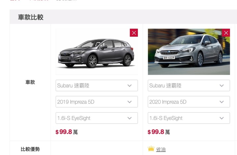Open the 省油 advantage link
The width and height of the screenshot is (237, 155).
[x=161, y=149]
